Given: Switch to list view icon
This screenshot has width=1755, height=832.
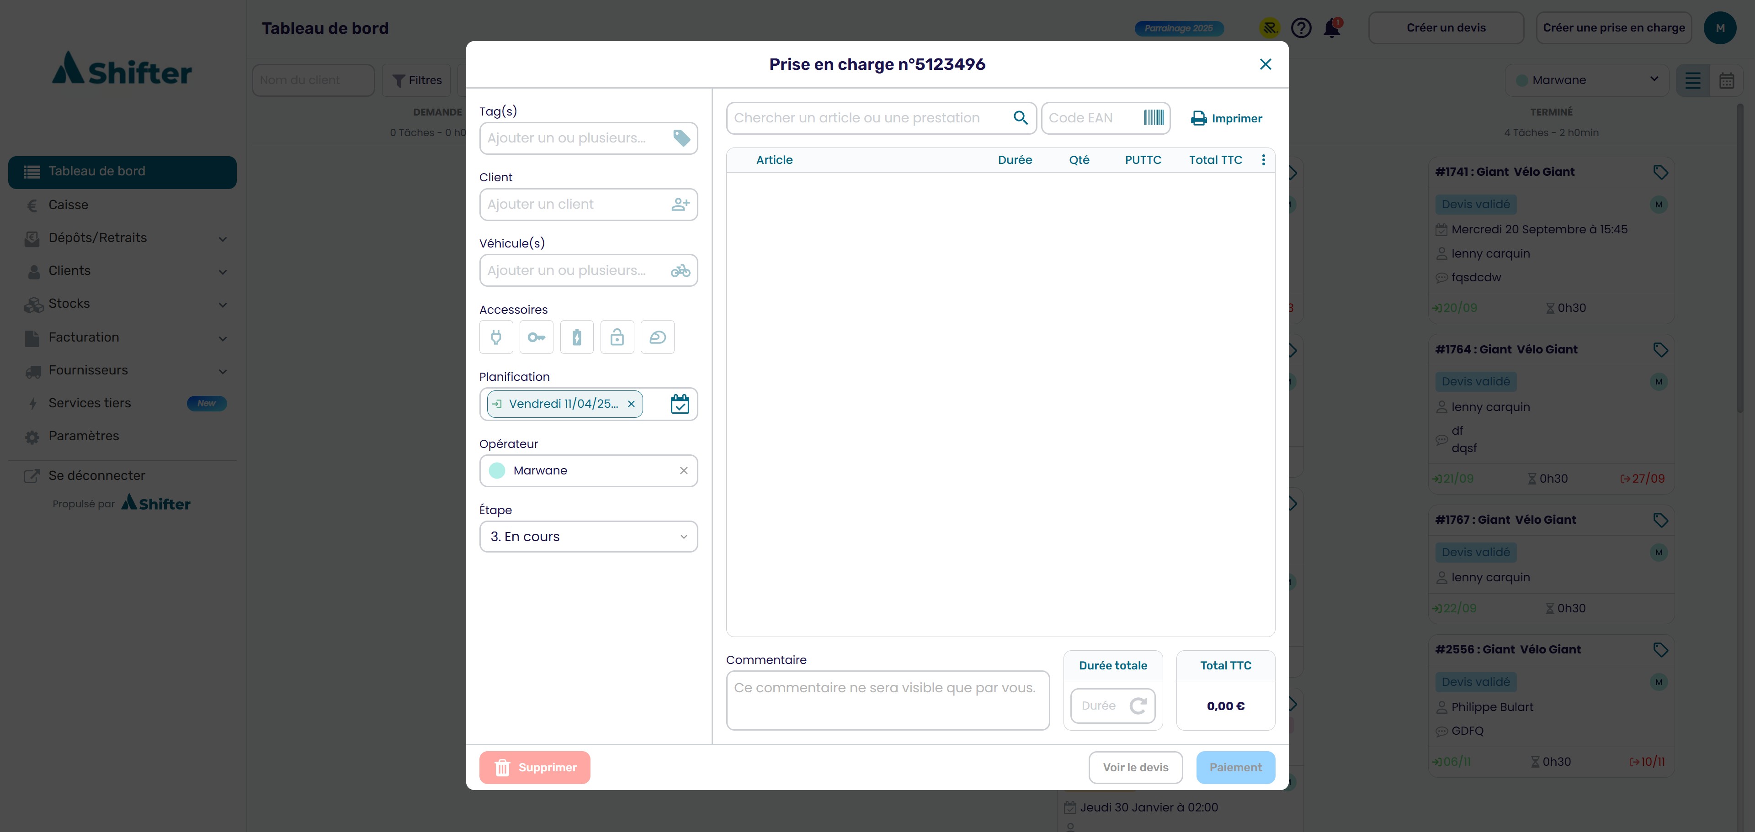Looking at the screenshot, I should point(1693,80).
